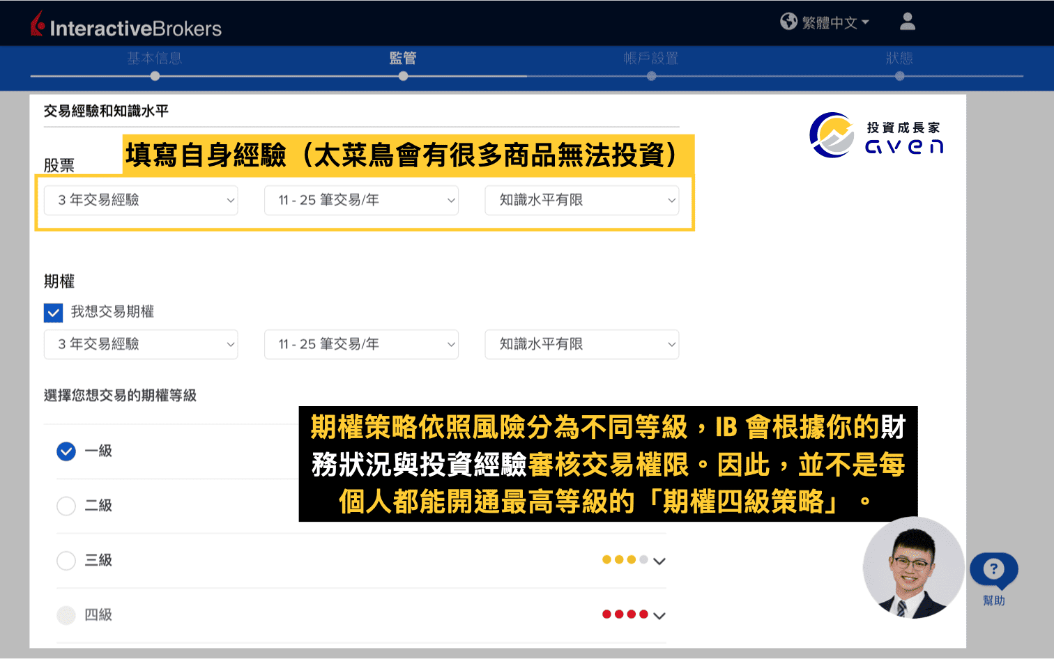Open the 幫助 help link
1054x659 pixels.
[993, 600]
